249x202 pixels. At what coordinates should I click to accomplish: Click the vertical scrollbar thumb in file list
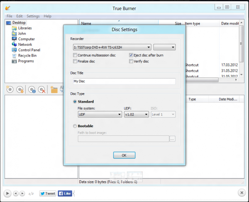pos(241,44)
